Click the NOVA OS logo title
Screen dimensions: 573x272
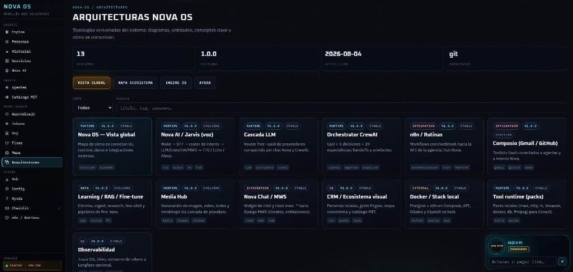click(17, 7)
